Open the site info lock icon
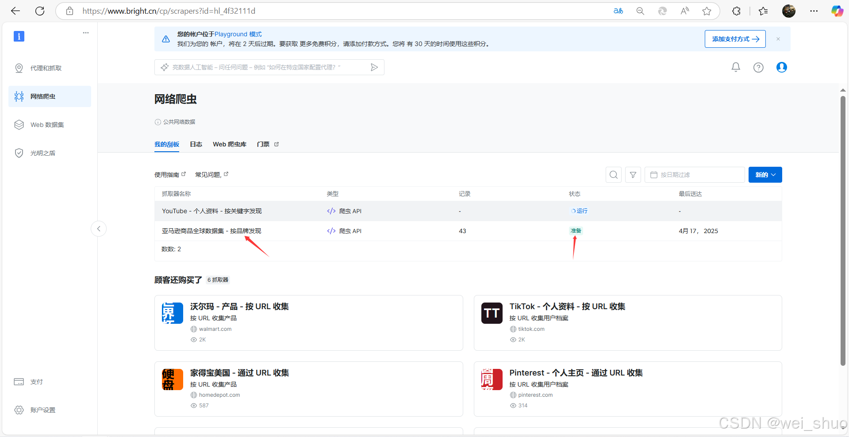Screen dimensions: 849x437 [70, 11]
